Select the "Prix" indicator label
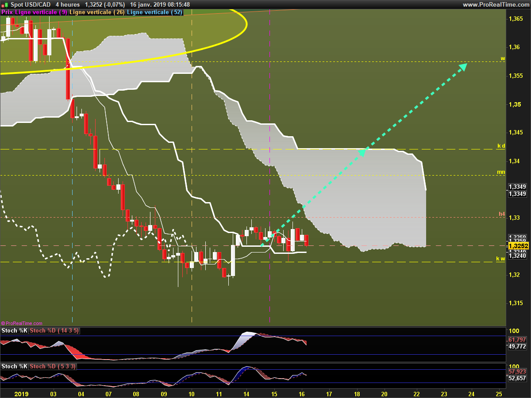The width and height of the screenshot is (531, 398). tap(7, 12)
